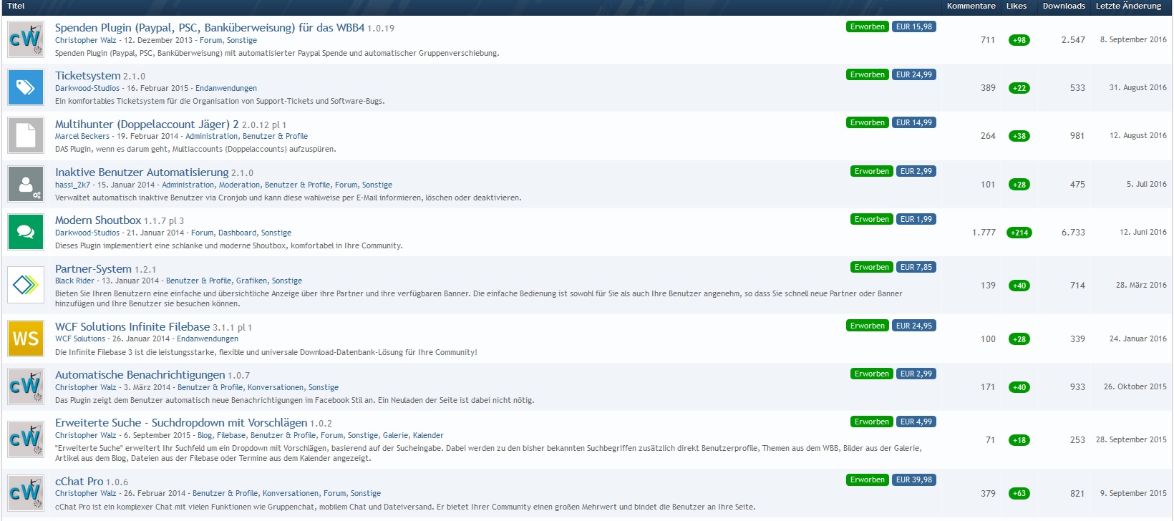Sort by Kommentare column header
The height and width of the screenshot is (521, 1174).
[971, 6]
